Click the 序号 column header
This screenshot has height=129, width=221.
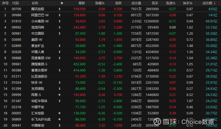[x=5, y=3]
